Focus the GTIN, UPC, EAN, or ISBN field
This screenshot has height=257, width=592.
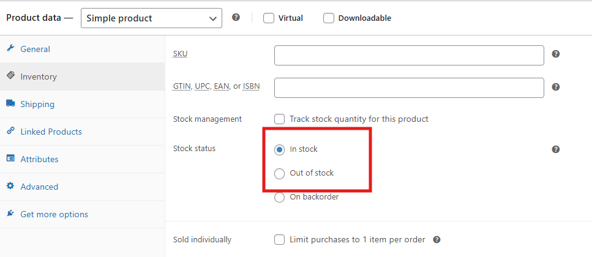pos(409,88)
